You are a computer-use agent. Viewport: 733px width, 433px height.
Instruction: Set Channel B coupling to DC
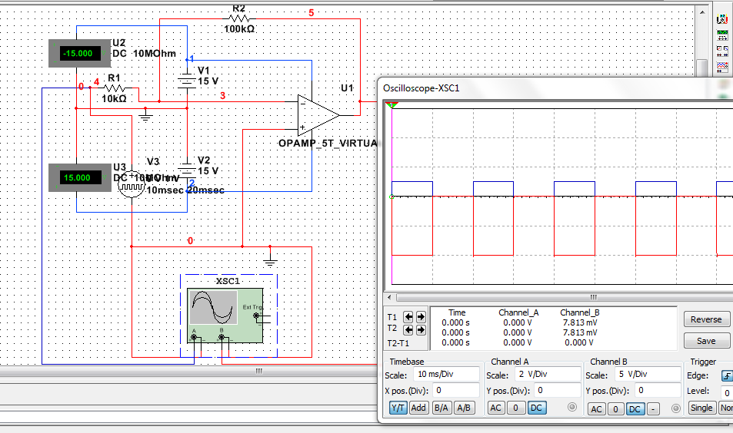tap(635, 408)
